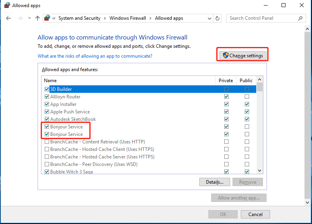Go to System and Security breadcrumb

[79, 18]
